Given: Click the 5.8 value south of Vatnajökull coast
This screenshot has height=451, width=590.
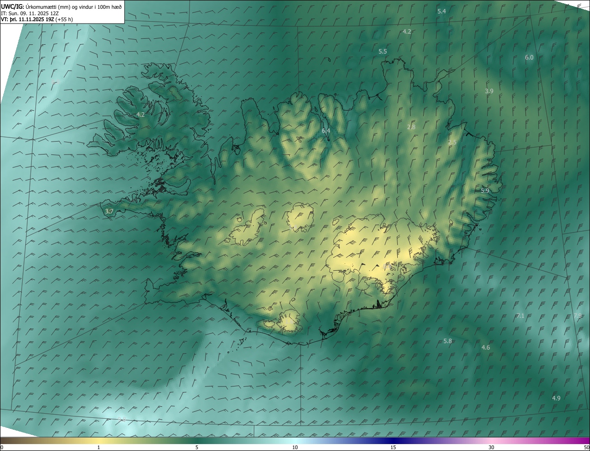Looking at the screenshot, I should (448, 341).
